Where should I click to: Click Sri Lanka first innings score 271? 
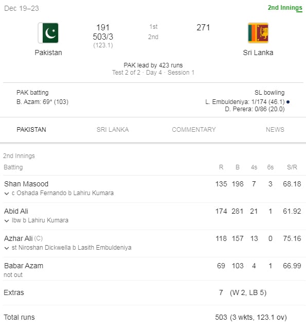coord(203,27)
